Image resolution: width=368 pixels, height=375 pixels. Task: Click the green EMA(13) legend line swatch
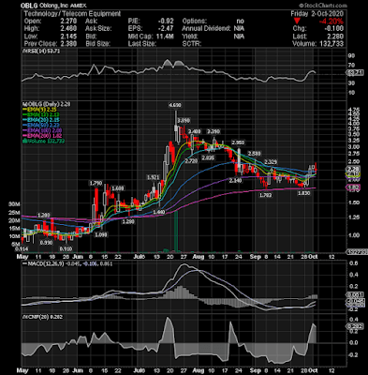click(25, 114)
